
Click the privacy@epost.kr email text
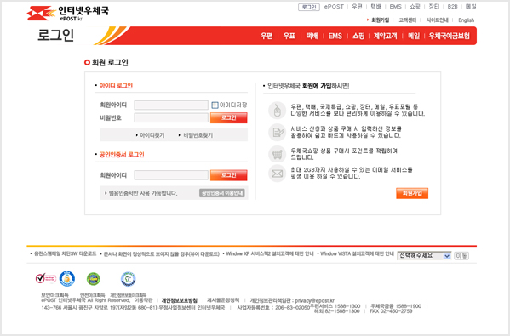[x=314, y=300]
